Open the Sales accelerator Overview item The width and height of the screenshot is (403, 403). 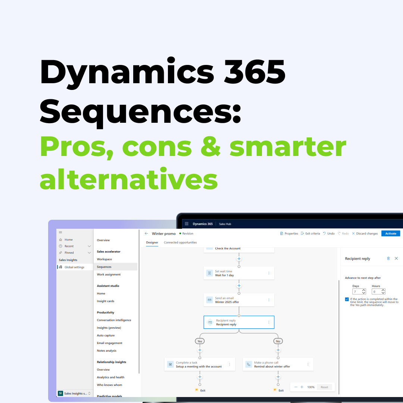point(103,240)
